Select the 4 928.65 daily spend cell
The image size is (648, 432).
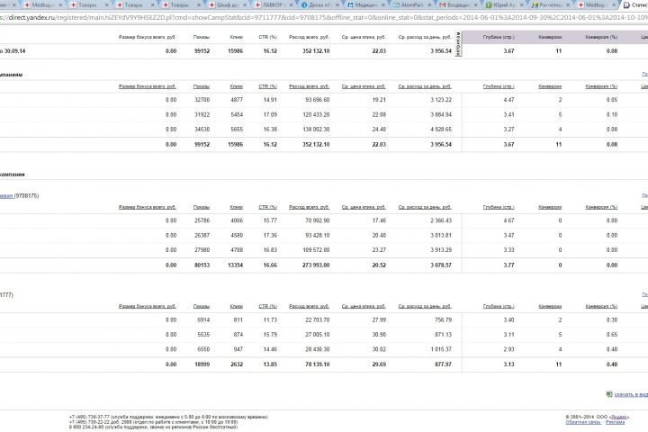coord(441,130)
